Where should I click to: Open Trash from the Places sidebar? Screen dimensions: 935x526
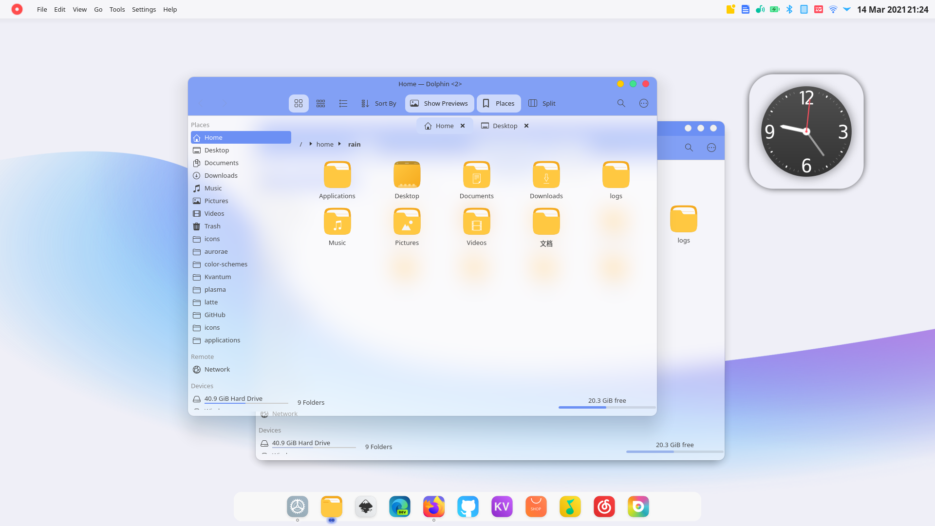pos(212,226)
